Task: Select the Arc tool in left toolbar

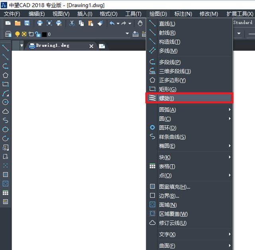Action: pyautogui.click(x=6, y=93)
